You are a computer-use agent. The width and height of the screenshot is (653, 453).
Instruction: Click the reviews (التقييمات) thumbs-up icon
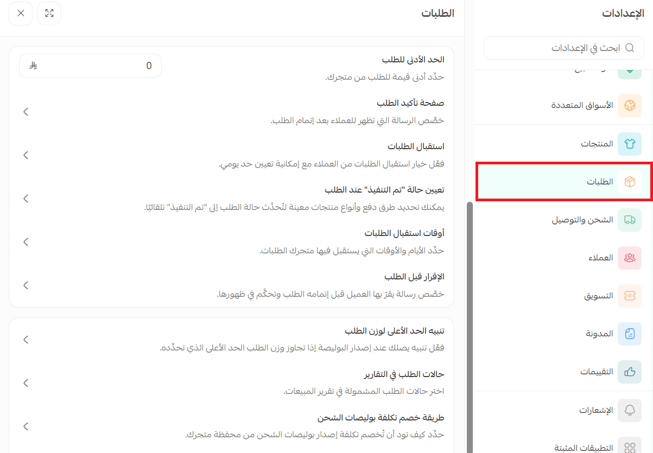coord(630,372)
